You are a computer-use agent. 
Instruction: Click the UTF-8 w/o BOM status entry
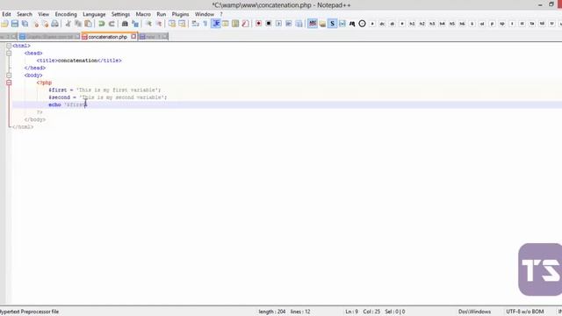point(525,312)
